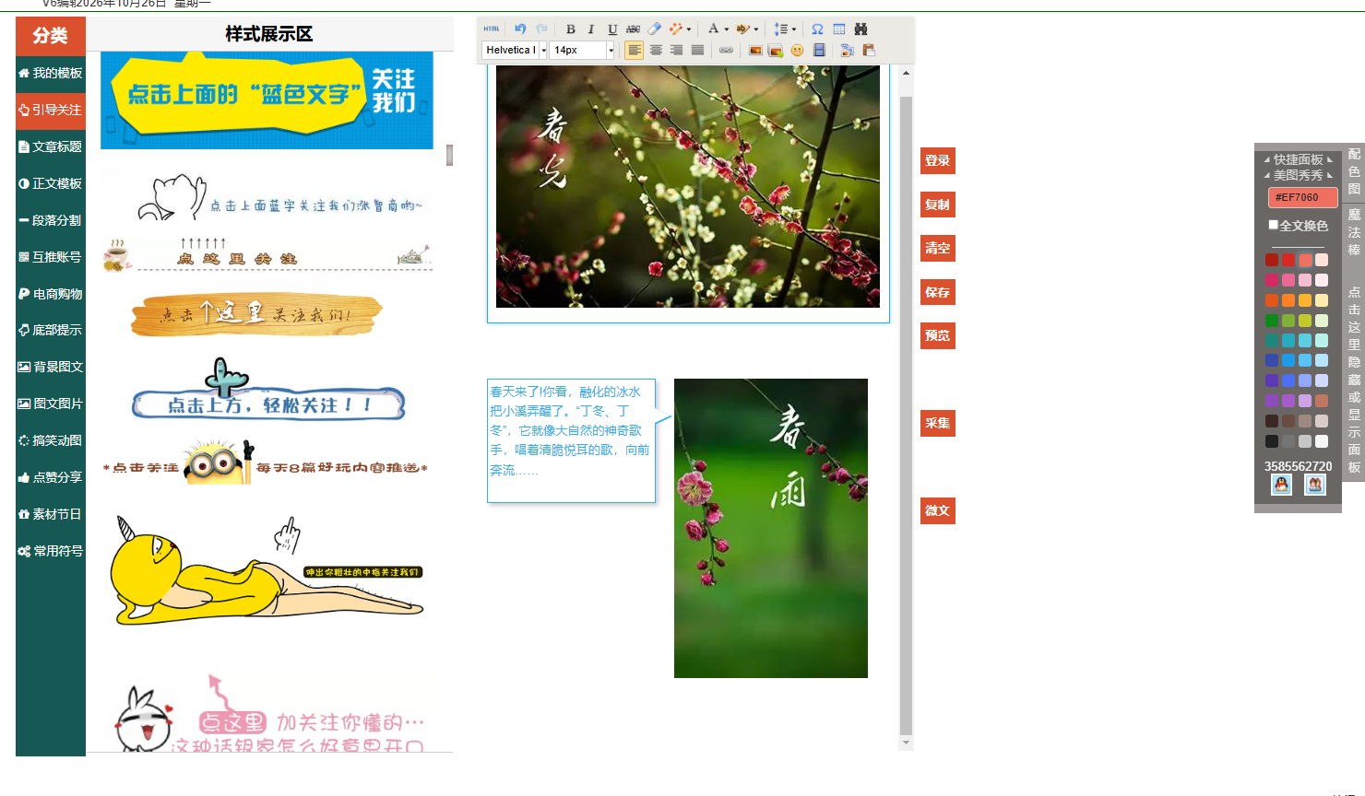This screenshot has width=1365, height=796.
Task: Open find and replace (binoculars icon)
Action: point(861,29)
